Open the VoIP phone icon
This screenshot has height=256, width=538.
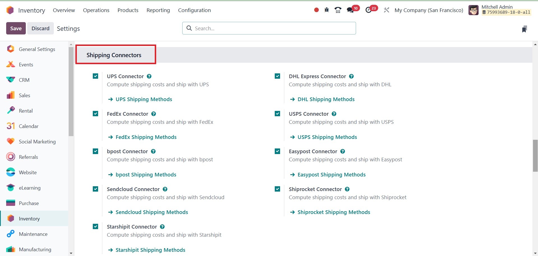pos(338,10)
